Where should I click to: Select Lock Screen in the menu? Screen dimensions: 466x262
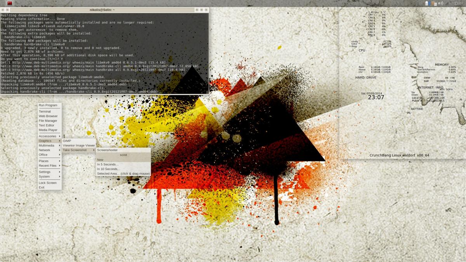49,183
